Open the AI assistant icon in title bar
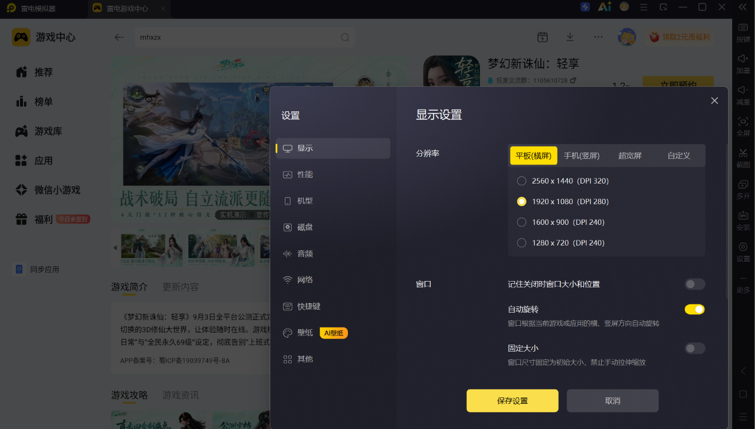The width and height of the screenshot is (755, 429). click(x=605, y=7)
